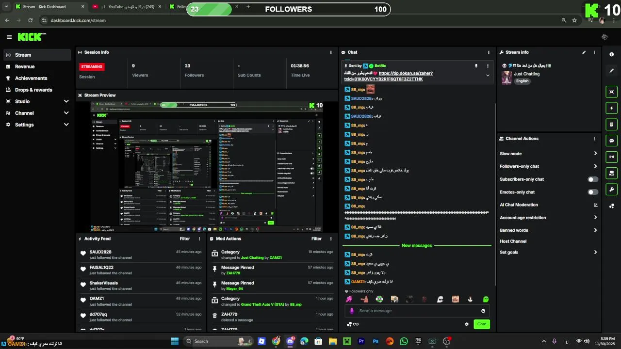Toggle the stream preview widget icon in sidebar

pos(612,92)
